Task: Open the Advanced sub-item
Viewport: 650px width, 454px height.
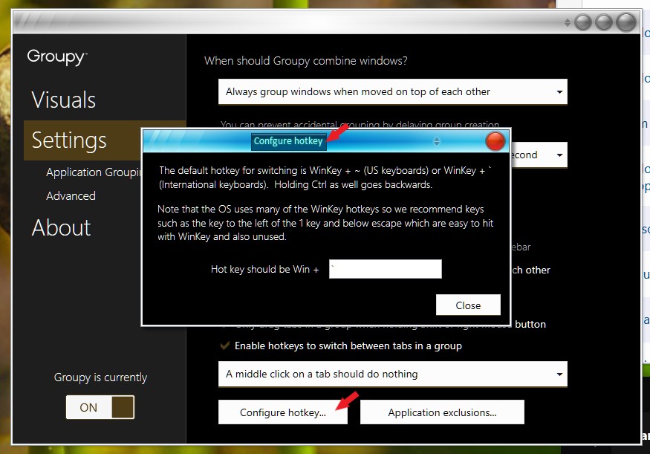Action: (x=71, y=195)
